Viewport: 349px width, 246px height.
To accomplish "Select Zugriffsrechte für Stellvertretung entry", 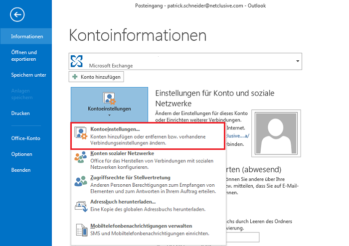I will [148, 184].
